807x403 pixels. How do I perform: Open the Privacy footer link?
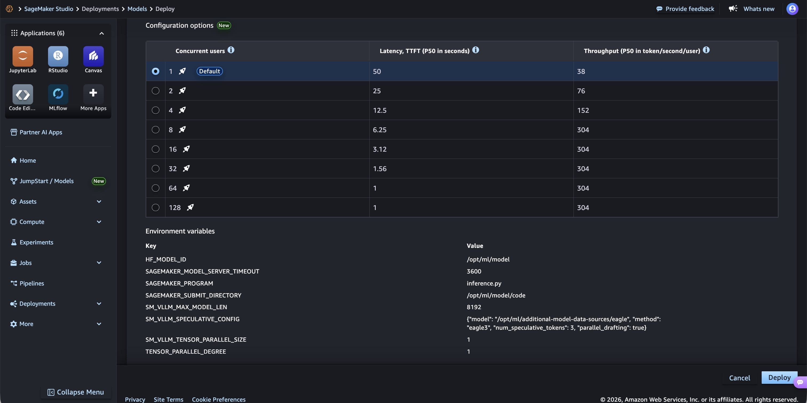(x=135, y=399)
